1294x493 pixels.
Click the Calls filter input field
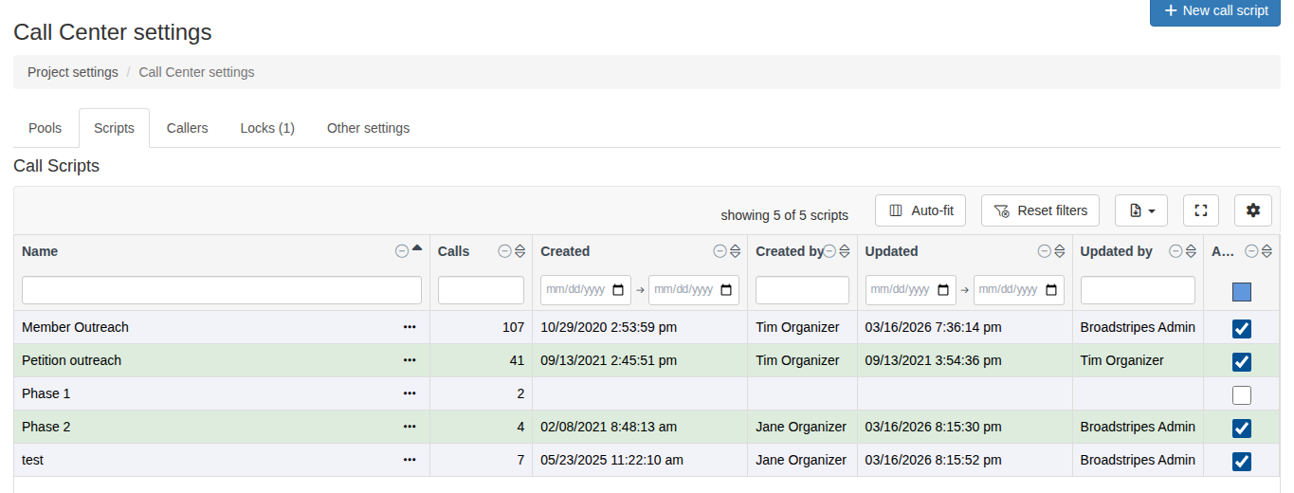(481, 290)
